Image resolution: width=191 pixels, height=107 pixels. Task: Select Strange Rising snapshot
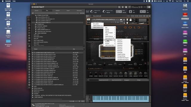coord(123,56)
